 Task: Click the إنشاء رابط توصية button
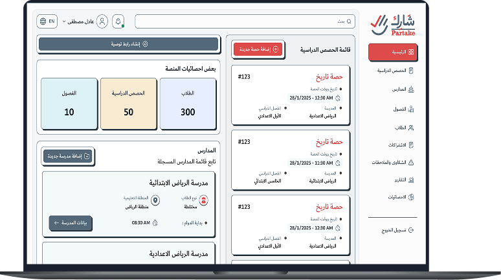coord(128,44)
